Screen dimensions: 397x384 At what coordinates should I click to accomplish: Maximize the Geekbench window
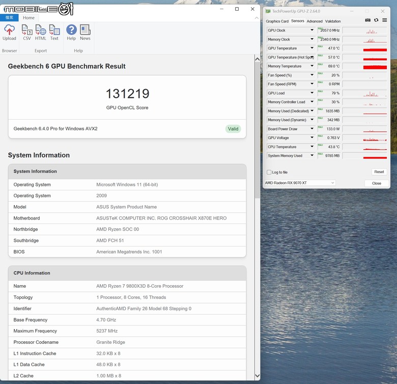[x=237, y=9]
